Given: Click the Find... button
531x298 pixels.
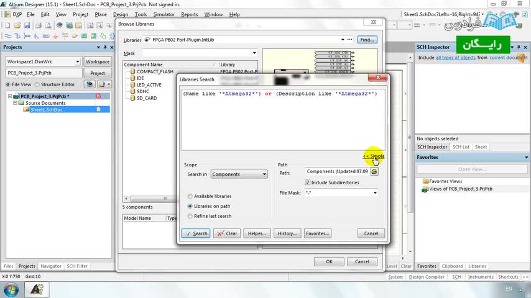Looking at the screenshot, I should pos(367,40).
